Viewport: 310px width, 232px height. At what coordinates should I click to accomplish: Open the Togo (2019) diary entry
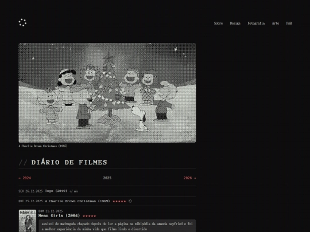click(56, 191)
